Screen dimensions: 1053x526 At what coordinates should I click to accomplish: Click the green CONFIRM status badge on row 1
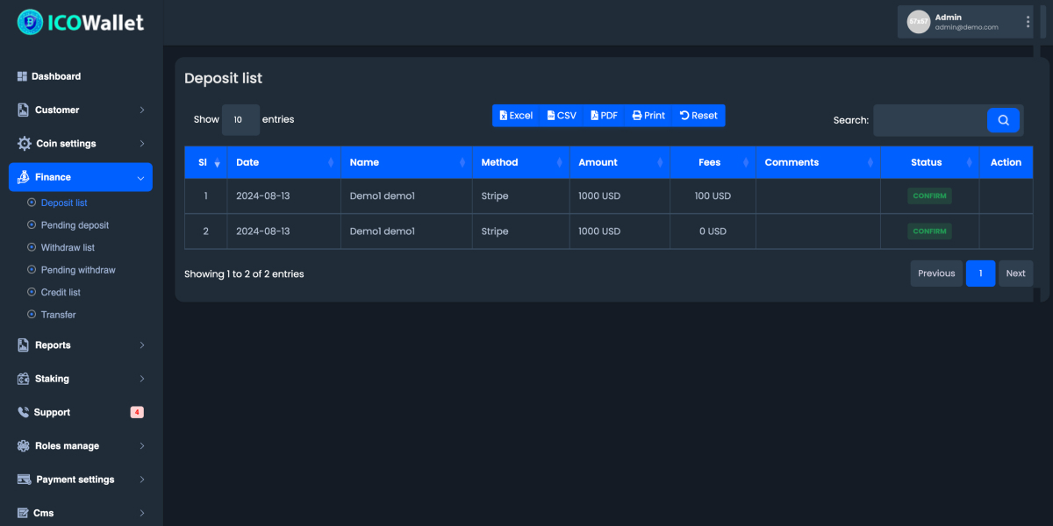tap(929, 195)
